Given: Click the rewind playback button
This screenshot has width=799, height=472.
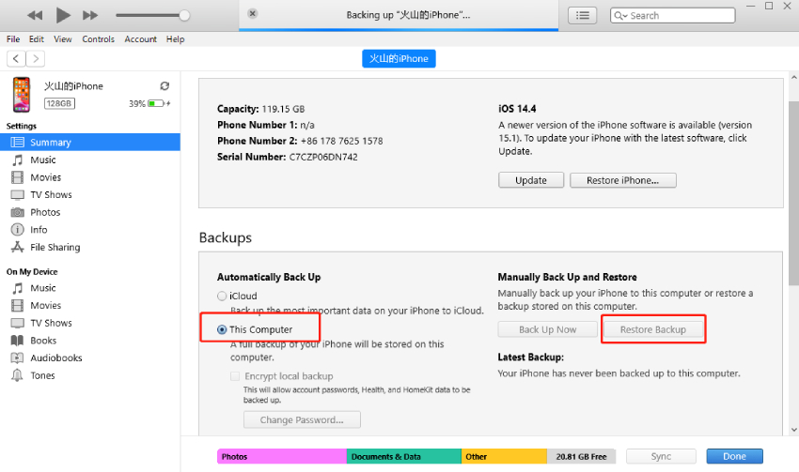Looking at the screenshot, I should (35, 15).
